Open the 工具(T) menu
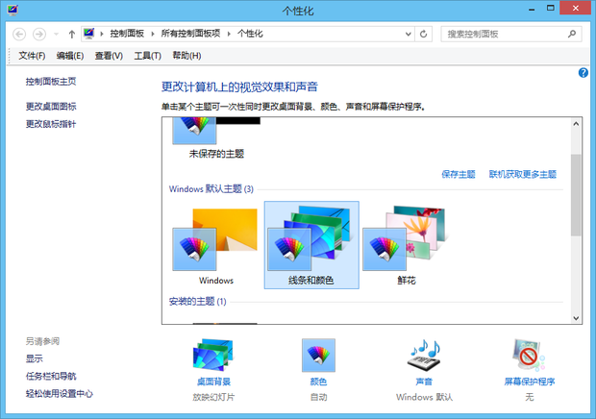 [148, 56]
